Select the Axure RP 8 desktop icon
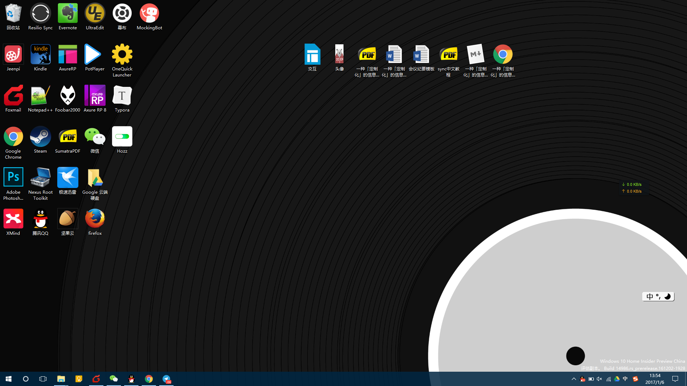 coord(95,99)
